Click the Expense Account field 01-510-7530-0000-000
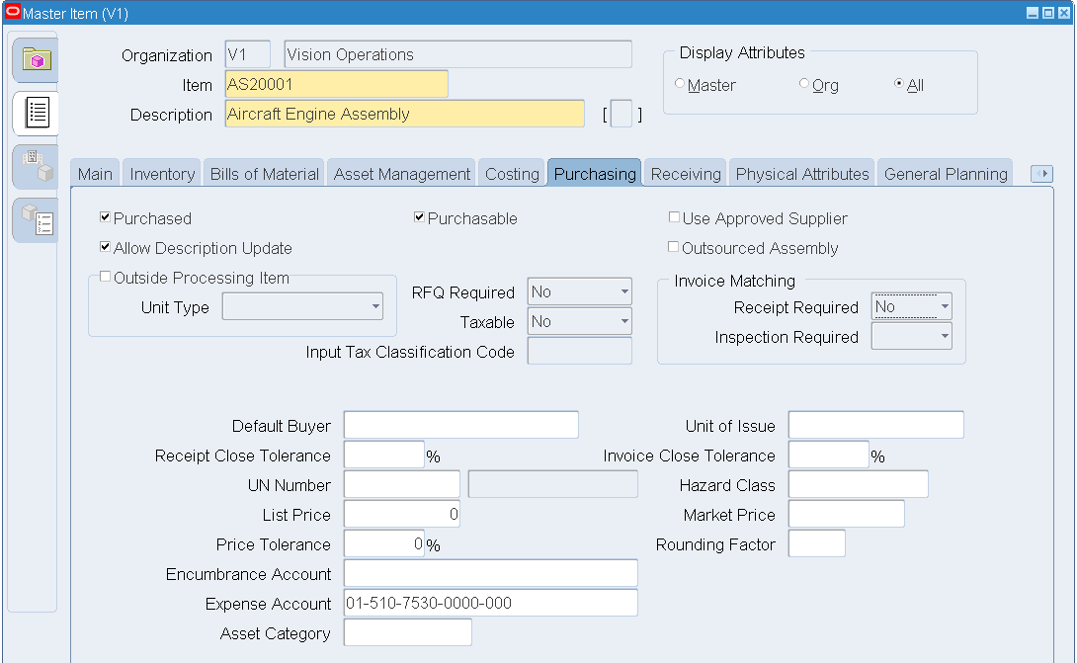This screenshot has width=1077, height=663. [490, 603]
